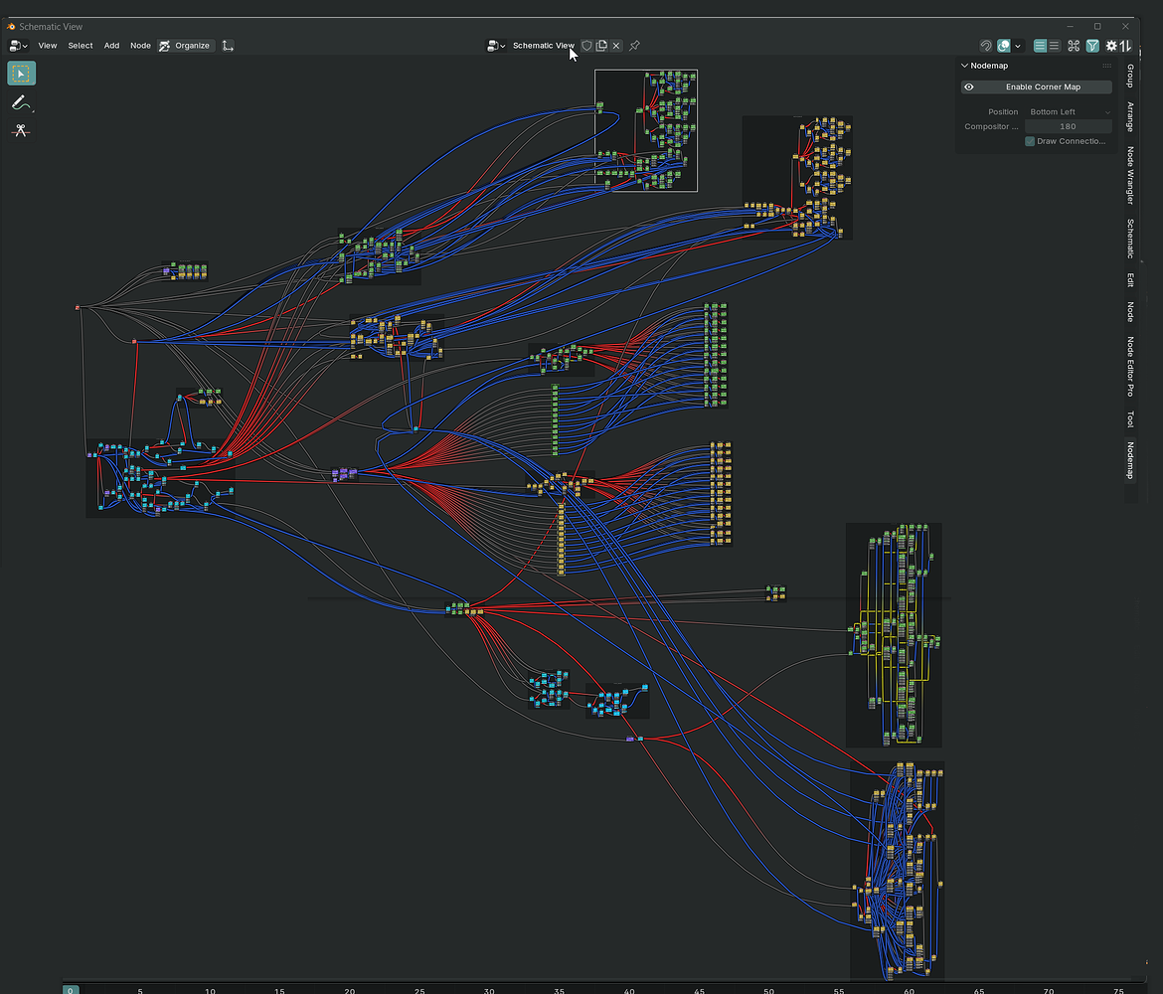The width and height of the screenshot is (1163, 994).
Task: Switch to the Arrange sidebar tab
Action: click(x=1130, y=116)
